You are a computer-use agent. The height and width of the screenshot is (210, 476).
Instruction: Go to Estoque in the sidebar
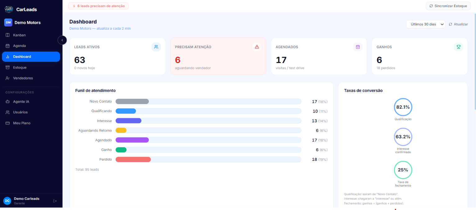(31, 67)
